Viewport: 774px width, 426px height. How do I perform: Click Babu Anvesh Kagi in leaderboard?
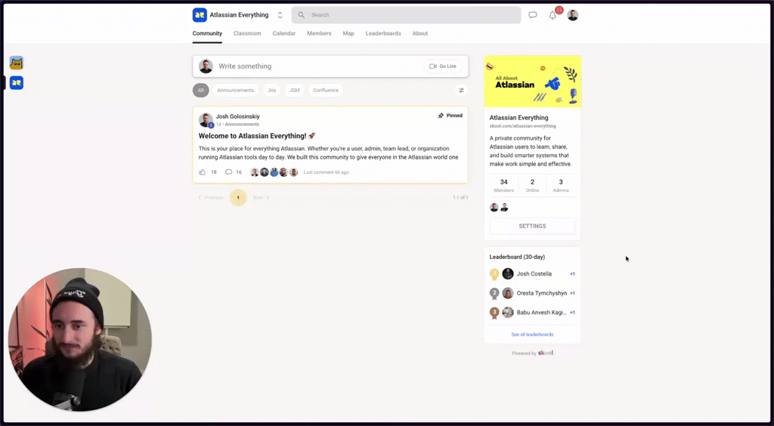(541, 312)
